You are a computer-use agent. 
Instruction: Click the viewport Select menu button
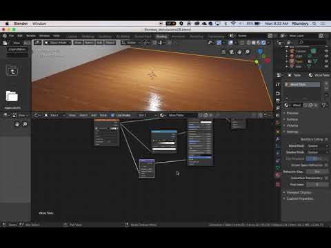tap(89, 43)
